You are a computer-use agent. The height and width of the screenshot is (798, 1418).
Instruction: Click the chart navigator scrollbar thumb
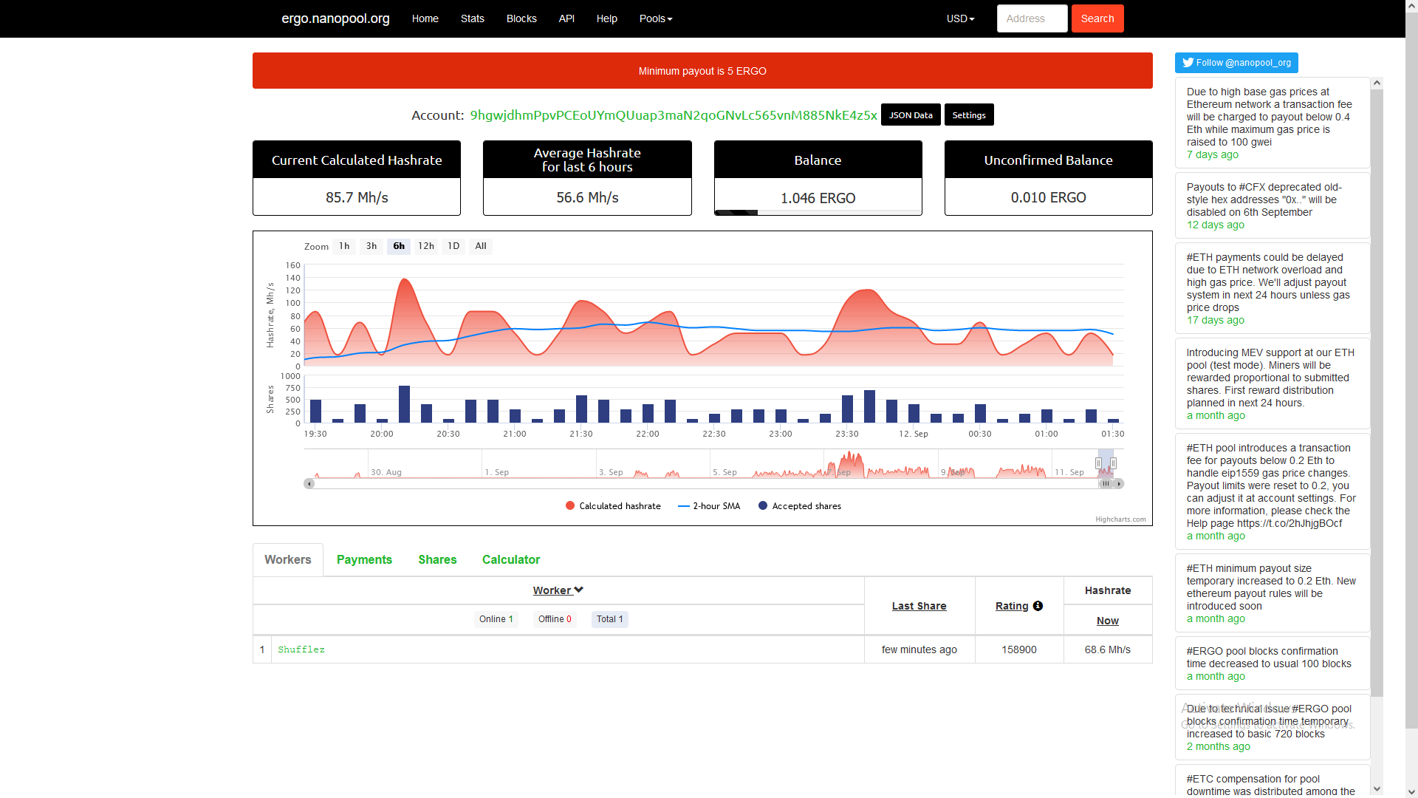pos(1106,484)
